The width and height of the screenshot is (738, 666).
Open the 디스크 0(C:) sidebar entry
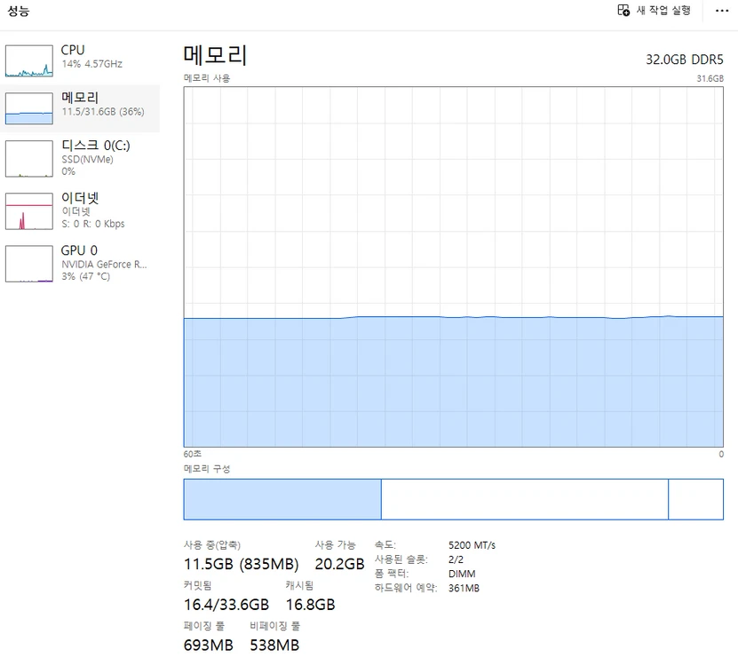pos(96,145)
